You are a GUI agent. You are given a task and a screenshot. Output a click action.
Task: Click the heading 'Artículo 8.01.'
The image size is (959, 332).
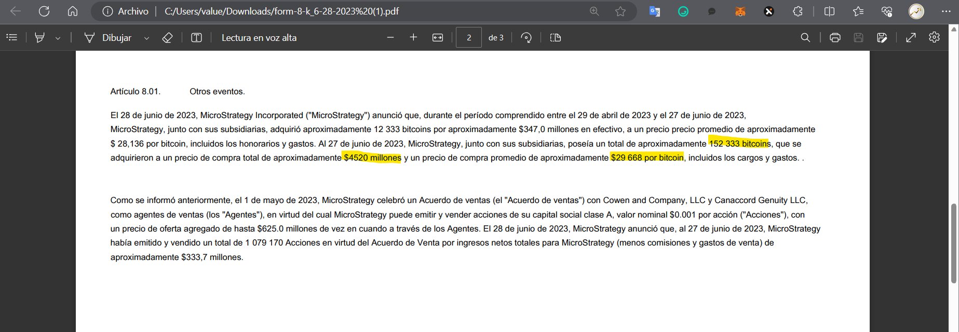136,91
